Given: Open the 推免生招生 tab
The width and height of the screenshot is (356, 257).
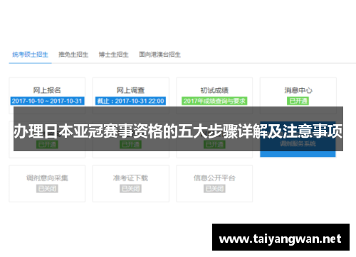Looking at the screenshot, I should (x=73, y=55).
